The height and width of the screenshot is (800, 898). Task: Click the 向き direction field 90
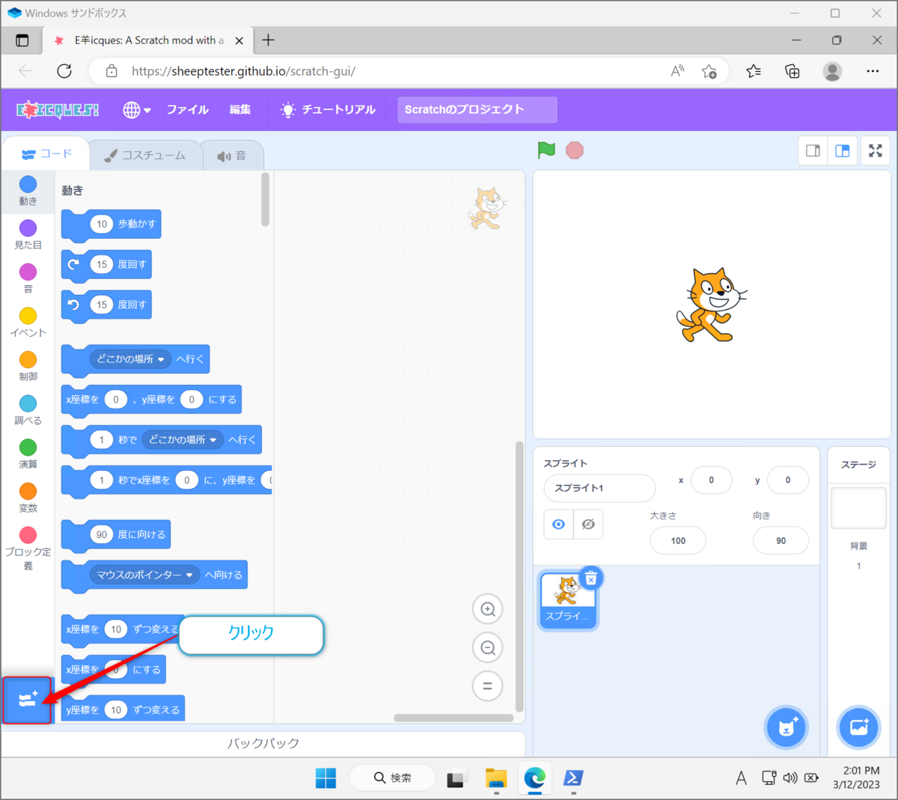click(781, 540)
